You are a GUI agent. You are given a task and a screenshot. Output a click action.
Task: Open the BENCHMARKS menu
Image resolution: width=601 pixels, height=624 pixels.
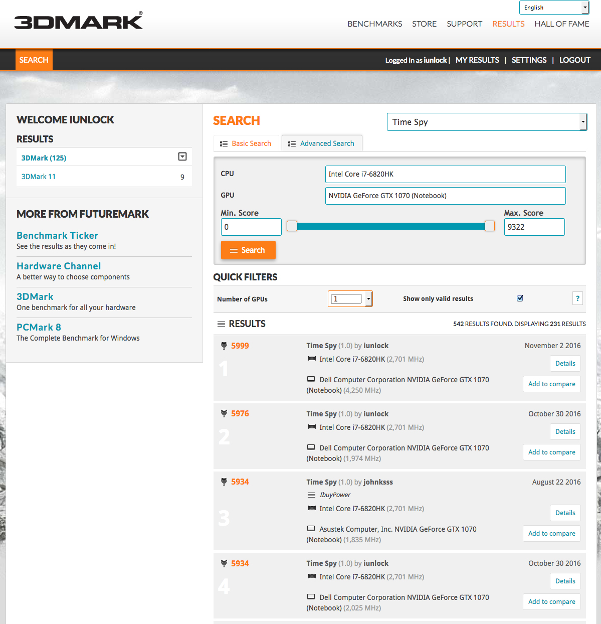tap(375, 24)
